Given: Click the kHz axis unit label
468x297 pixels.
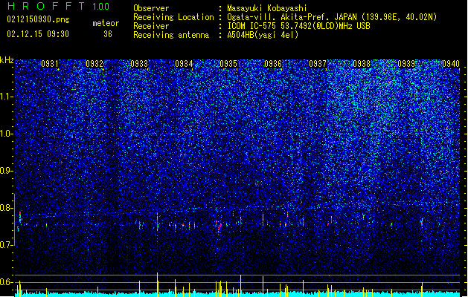Looking at the screenshot, I should click(x=7, y=60).
